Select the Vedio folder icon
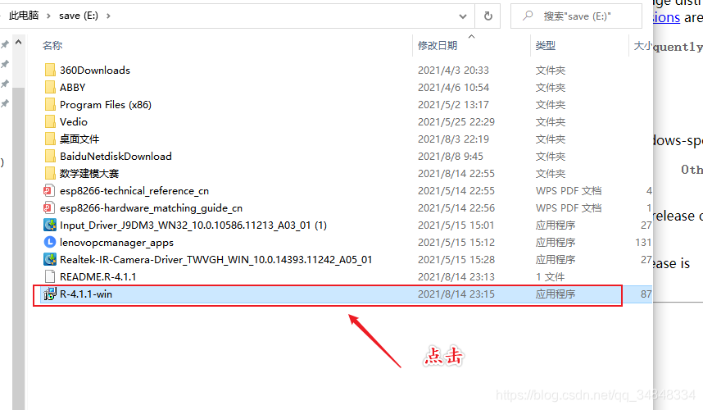The height and width of the screenshot is (410, 703). (x=50, y=121)
